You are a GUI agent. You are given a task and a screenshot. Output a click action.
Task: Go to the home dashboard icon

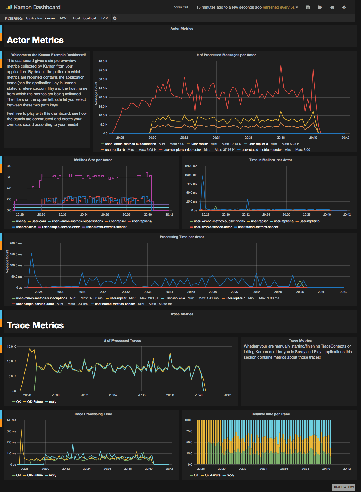point(332,7)
